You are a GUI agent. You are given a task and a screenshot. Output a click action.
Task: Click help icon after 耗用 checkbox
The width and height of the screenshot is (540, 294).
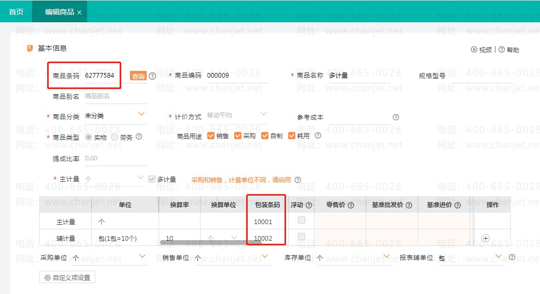click(318, 136)
